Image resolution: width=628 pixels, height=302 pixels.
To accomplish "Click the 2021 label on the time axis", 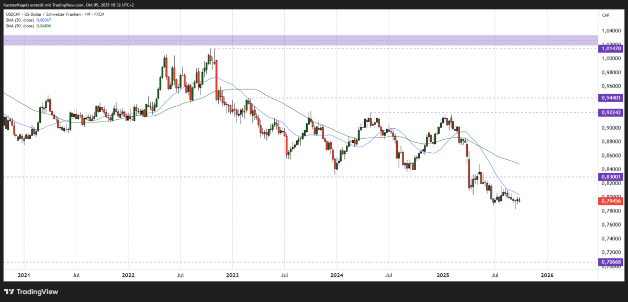I will (x=24, y=274).
